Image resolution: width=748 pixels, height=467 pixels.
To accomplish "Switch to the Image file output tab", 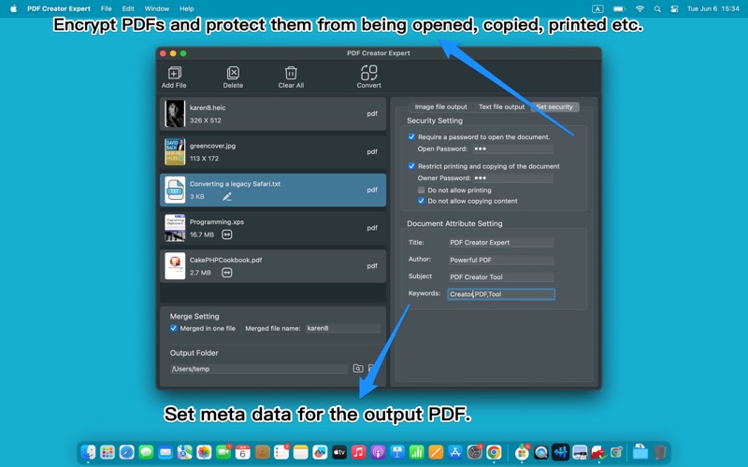I will coord(440,106).
